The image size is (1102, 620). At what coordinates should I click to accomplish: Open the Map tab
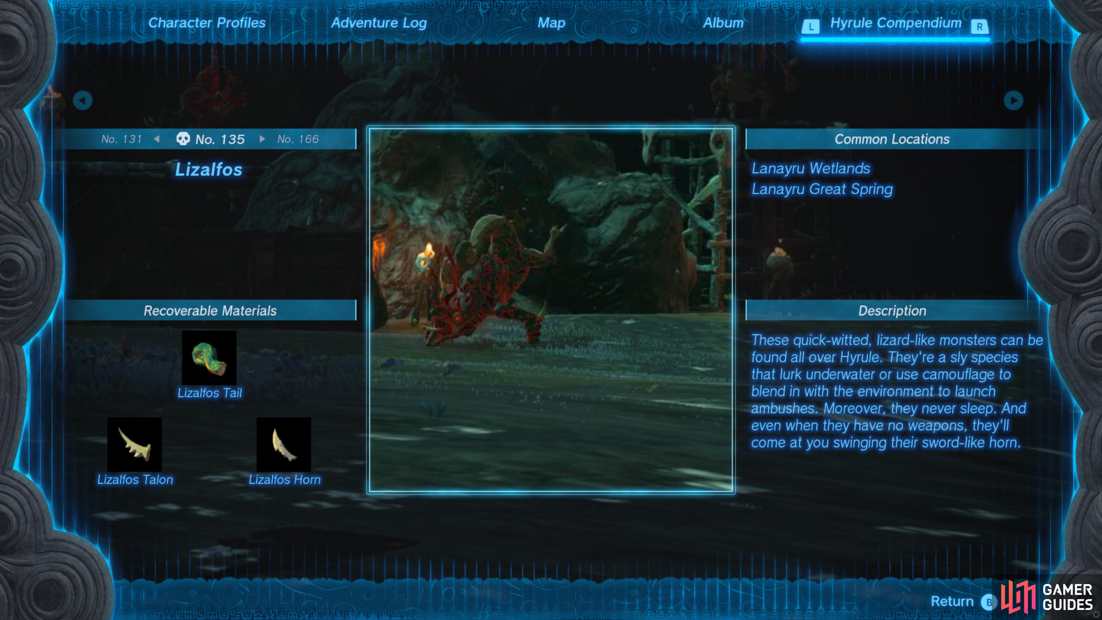click(551, 23)
